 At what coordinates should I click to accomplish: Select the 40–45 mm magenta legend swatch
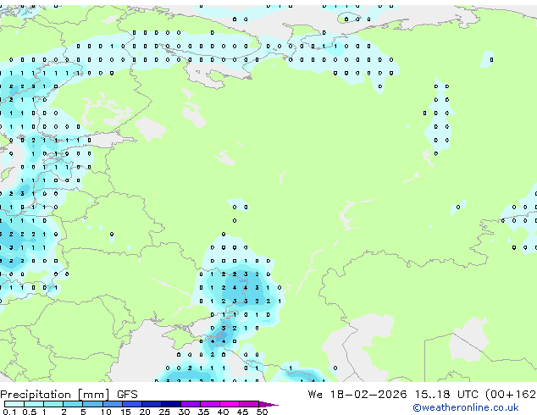230,404
